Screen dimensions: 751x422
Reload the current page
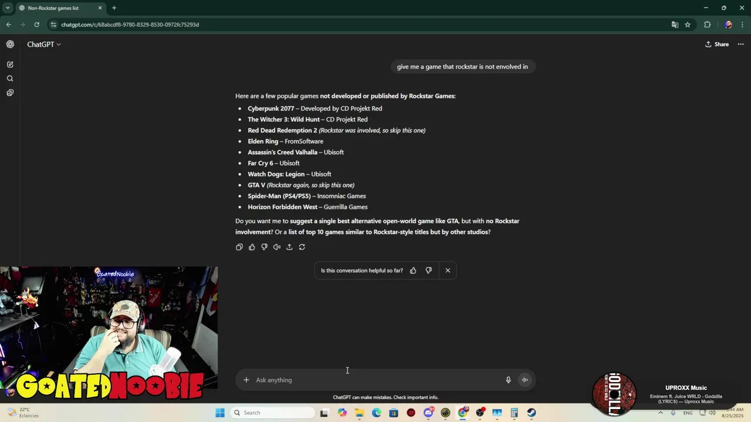pyautogui.click(x=36, y=25)
